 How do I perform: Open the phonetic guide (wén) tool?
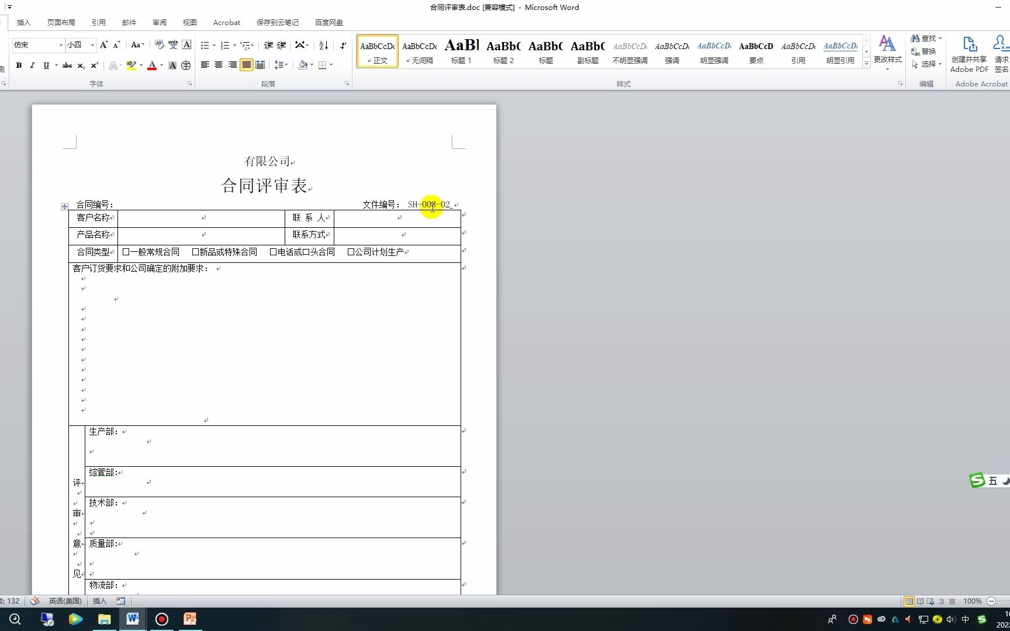point(173,45)
